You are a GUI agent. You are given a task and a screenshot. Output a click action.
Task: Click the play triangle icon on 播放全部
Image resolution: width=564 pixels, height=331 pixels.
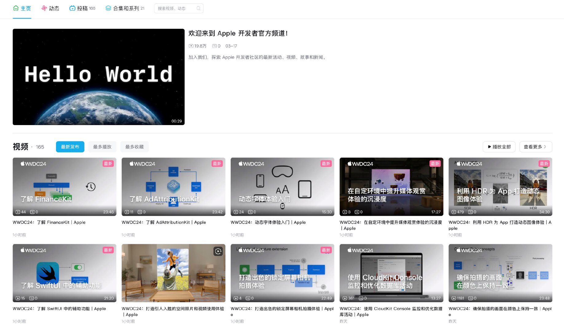point(490,146)
